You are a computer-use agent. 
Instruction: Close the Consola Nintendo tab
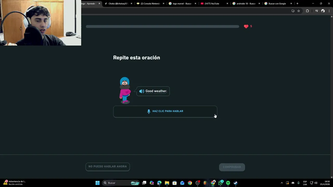[163, 4]
